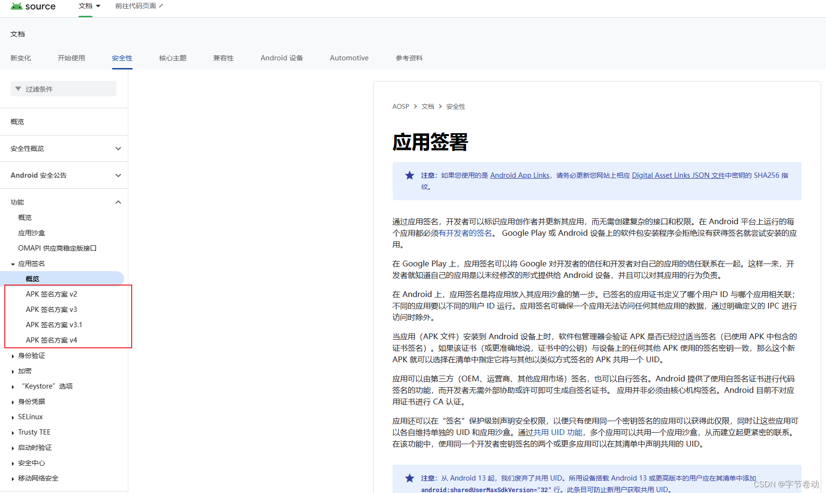Click the star icon in the Android 13 note
826x493 pixels.
point(409,478)
